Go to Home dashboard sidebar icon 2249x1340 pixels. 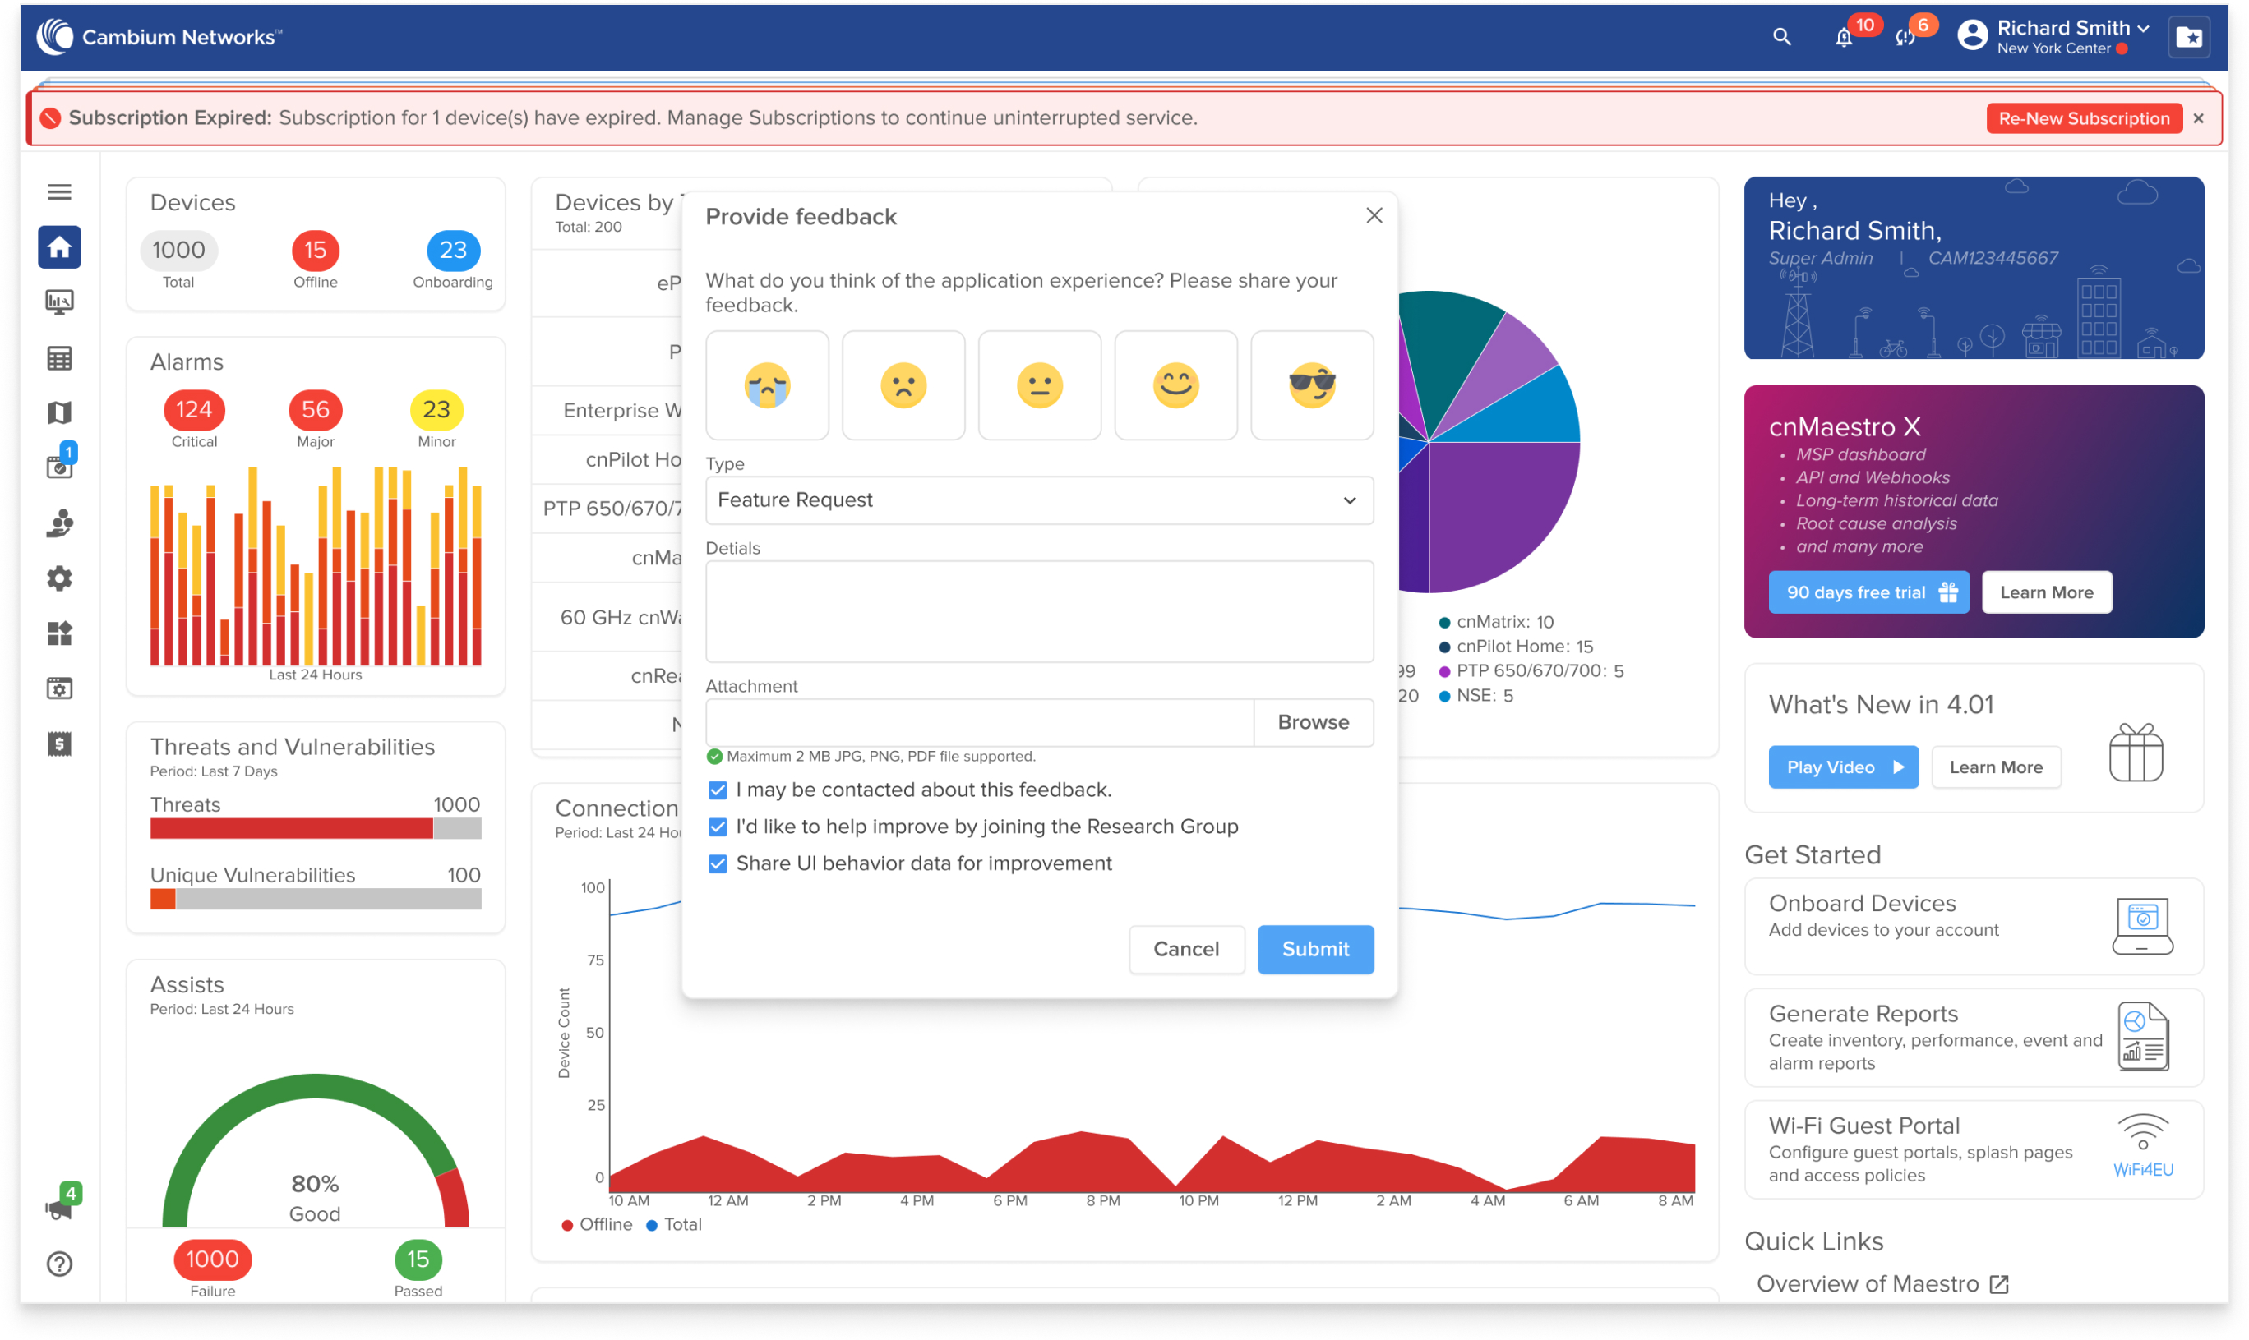(60, 246)
